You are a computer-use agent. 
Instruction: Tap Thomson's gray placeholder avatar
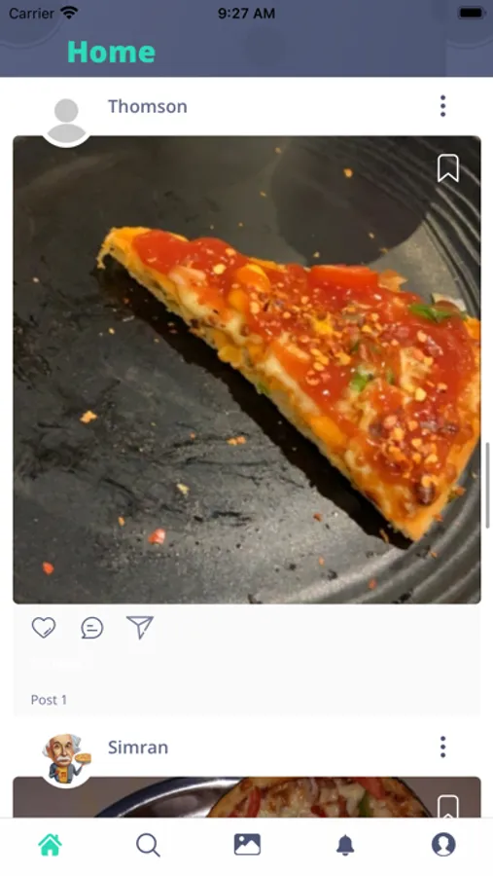tap(66, 121)
